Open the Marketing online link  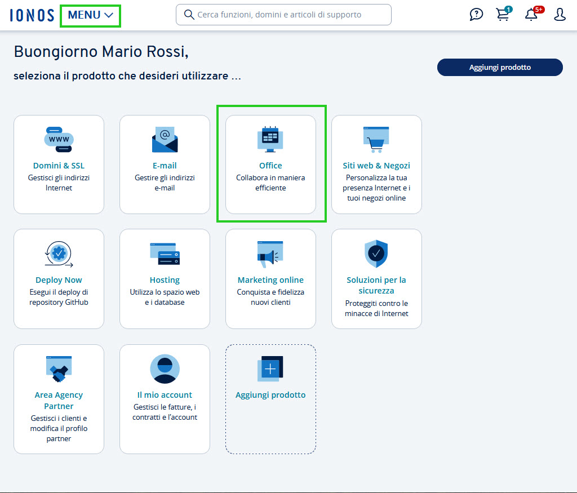pyautogui.click(x=270, y=280)
